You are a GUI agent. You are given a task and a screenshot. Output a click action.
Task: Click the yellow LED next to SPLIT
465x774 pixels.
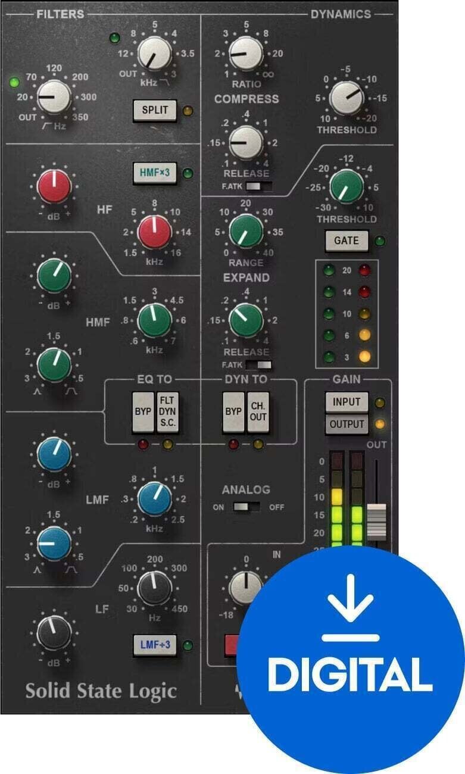click(188, 110)
